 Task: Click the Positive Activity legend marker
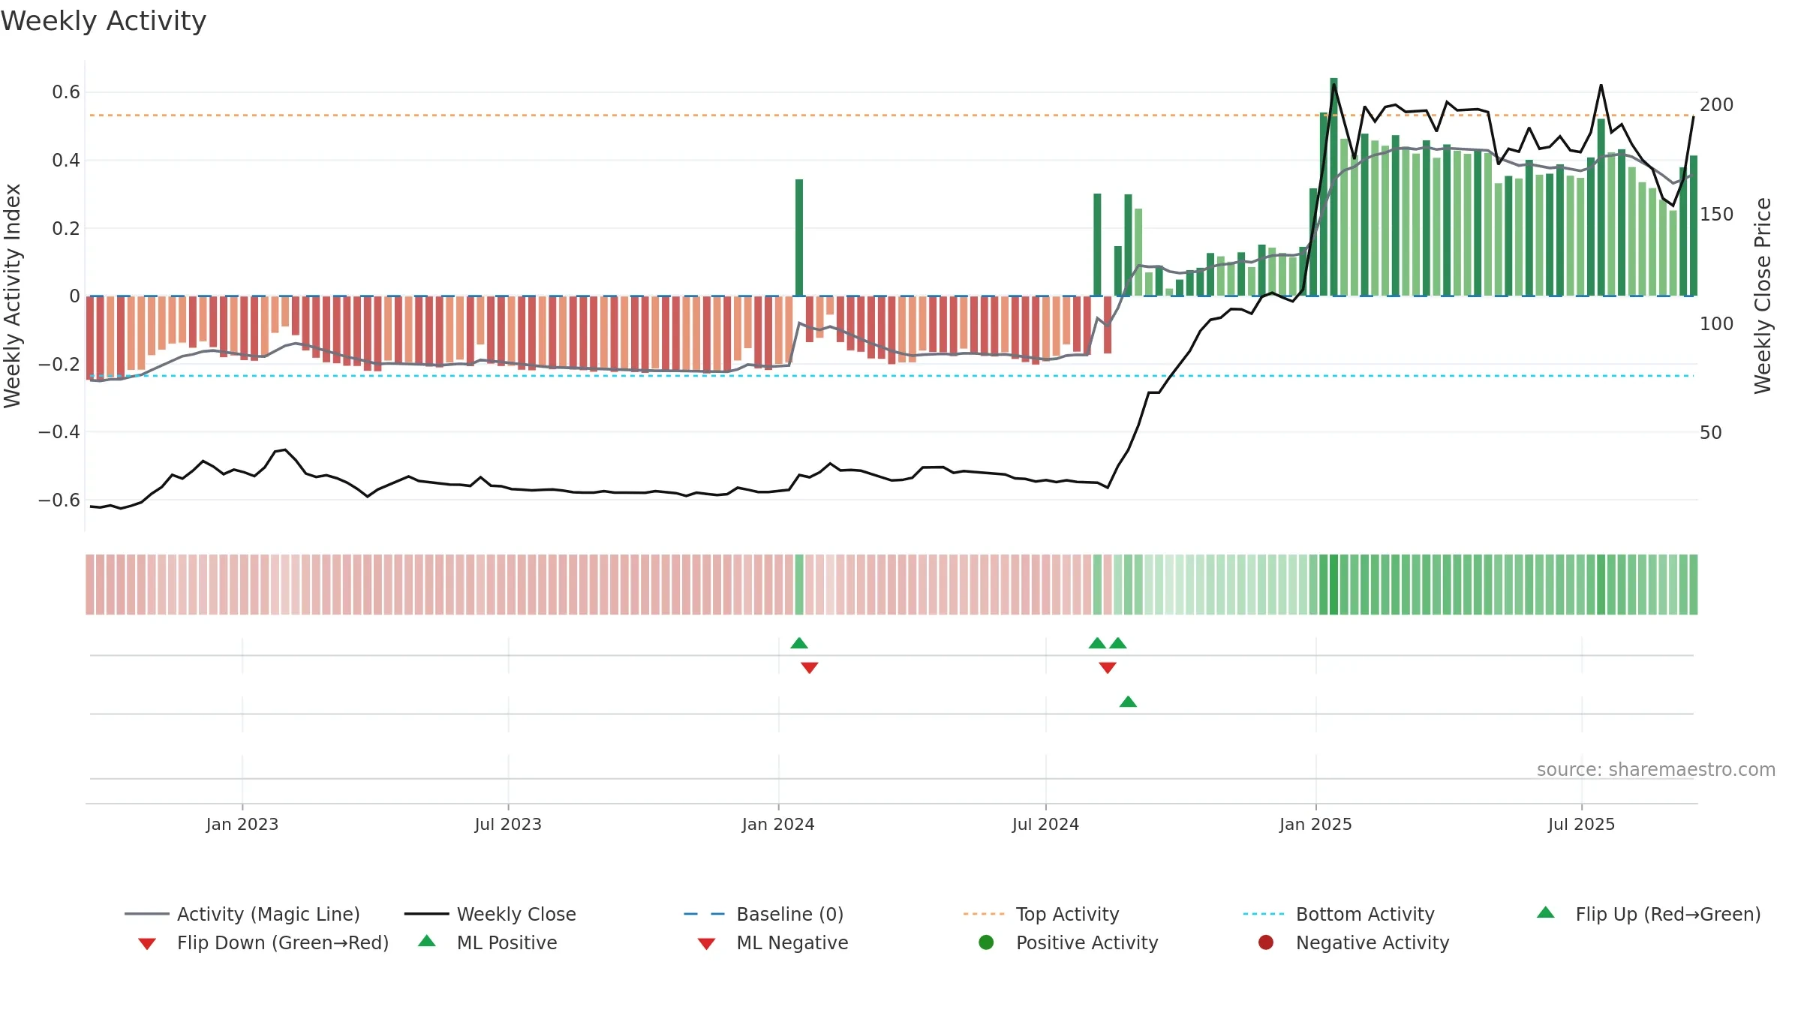[x=987, y=942]
